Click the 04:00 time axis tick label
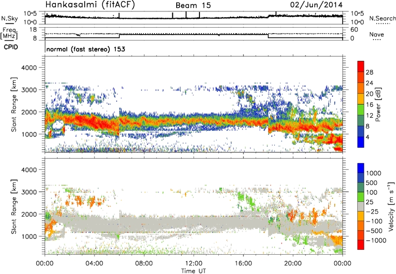This screenshot has width=396, height=274. tap(94, 264)
